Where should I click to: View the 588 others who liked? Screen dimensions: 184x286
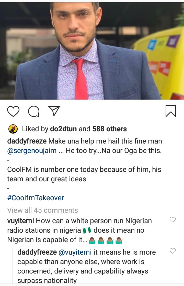tap(109, 129)
